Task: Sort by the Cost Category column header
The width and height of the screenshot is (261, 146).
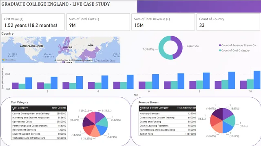Action: [20, 108]
